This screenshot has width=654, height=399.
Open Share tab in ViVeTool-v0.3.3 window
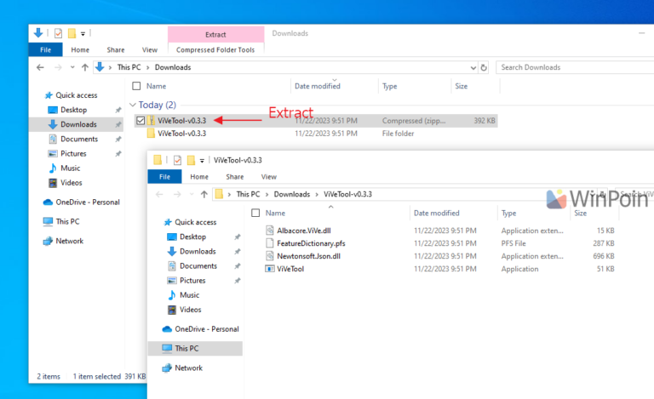pos(235,177)
